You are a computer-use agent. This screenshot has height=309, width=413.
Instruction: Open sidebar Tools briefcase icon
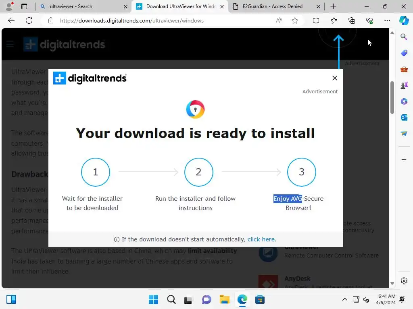coord(404,69)
